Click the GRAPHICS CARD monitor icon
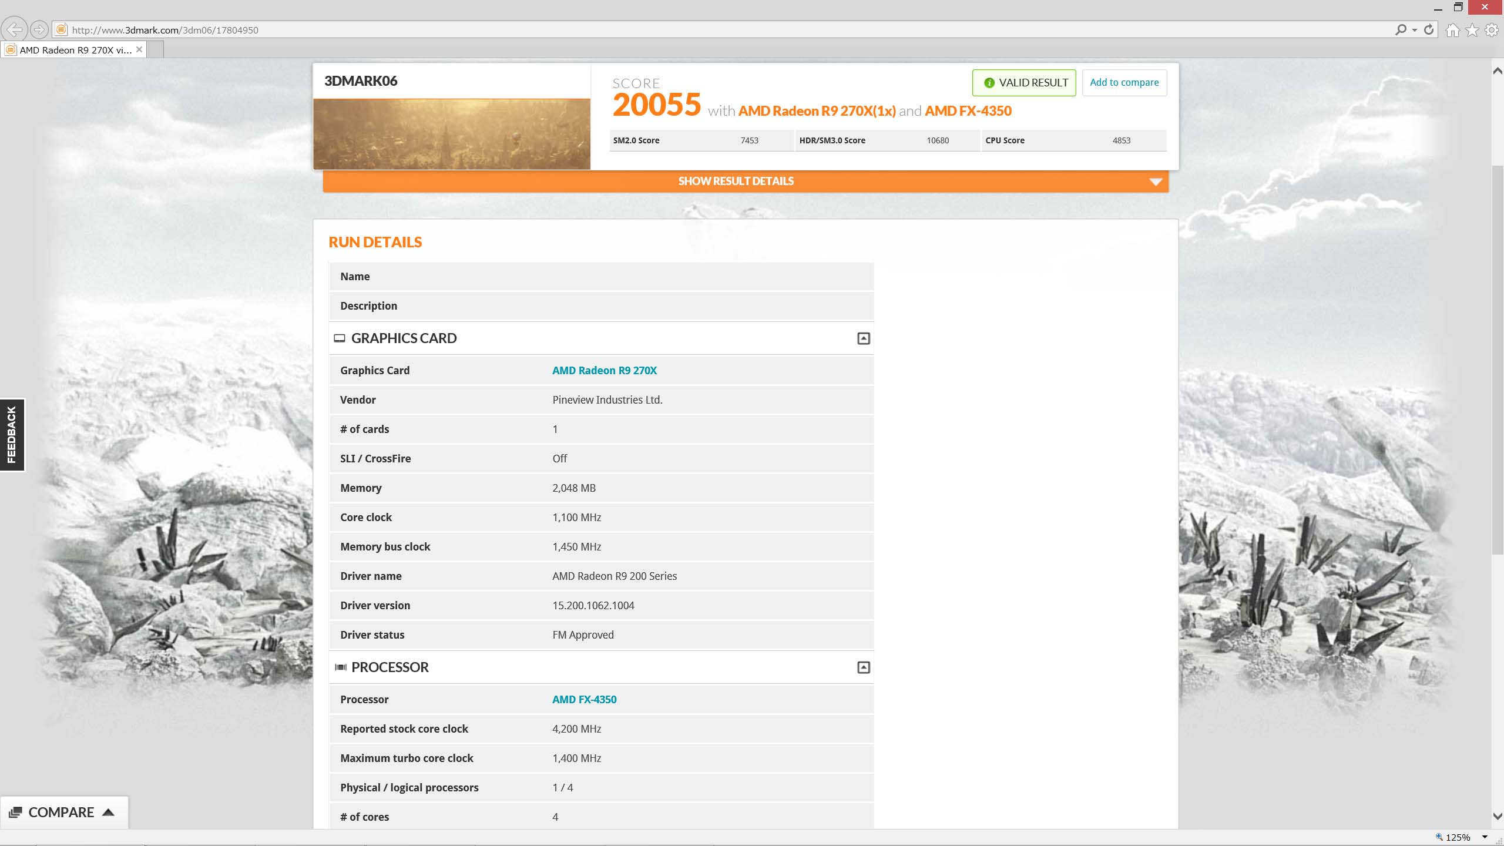The width and height of the screenshot is (1504, 846). (340, 338)
